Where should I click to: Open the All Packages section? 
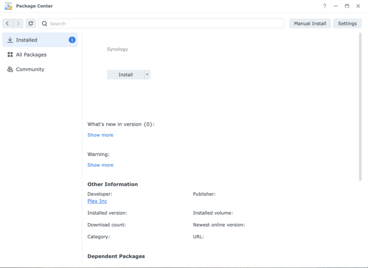[31, 55]
